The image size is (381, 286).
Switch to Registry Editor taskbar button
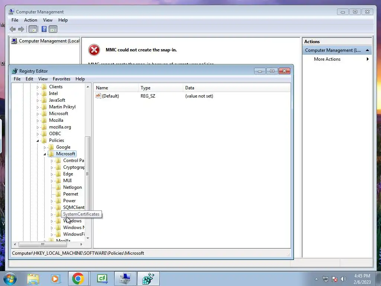(x=148, y=279)
